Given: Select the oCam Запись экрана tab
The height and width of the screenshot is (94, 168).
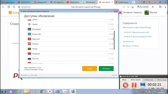Looking at the screenshot, I should click(135, 80).
